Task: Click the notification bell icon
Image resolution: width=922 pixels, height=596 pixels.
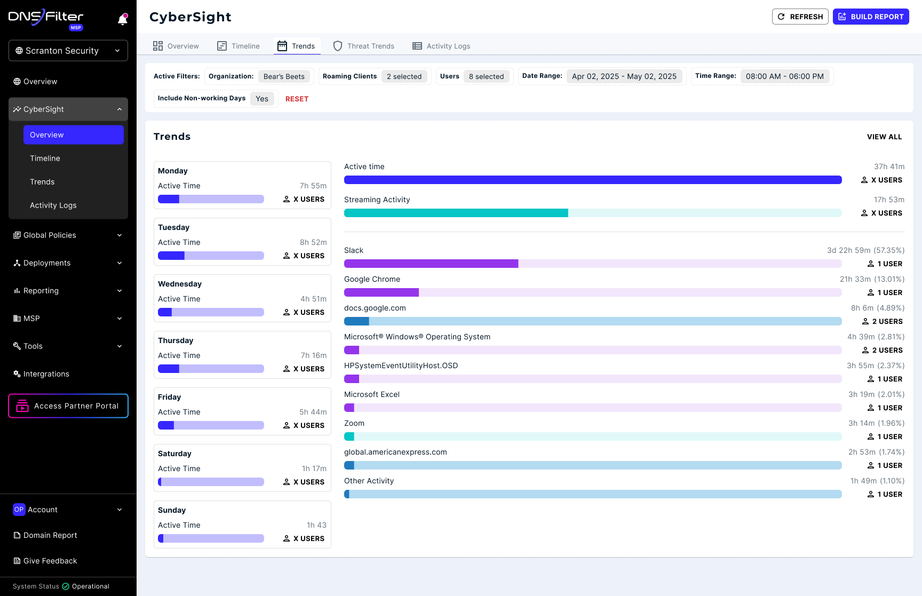Action: [123, 19]
